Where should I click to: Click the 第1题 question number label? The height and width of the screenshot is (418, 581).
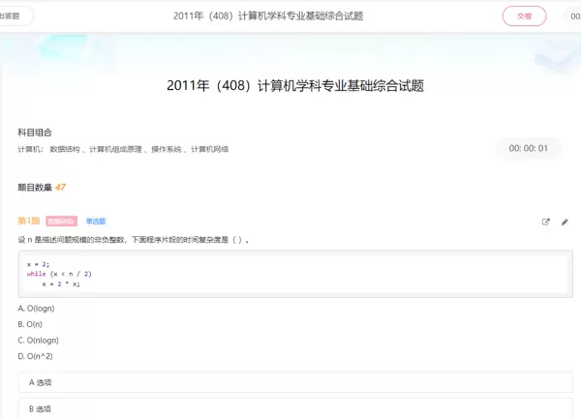(x=29, y=222)
